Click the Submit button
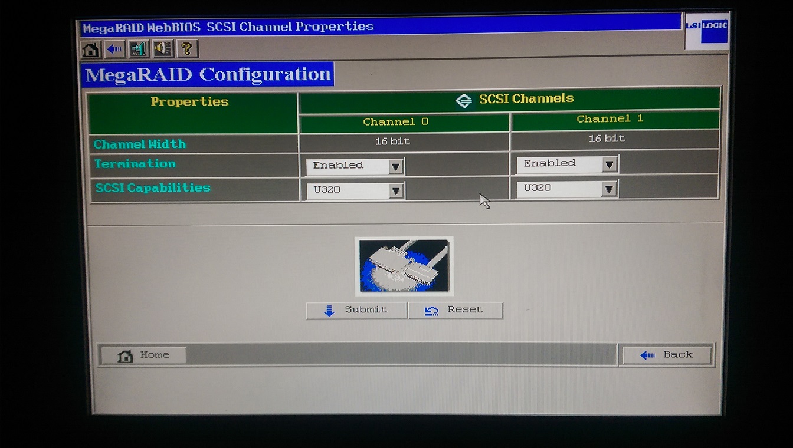Image resolution: width=793 pixels, height=448 pixels. tap(357, 311)
